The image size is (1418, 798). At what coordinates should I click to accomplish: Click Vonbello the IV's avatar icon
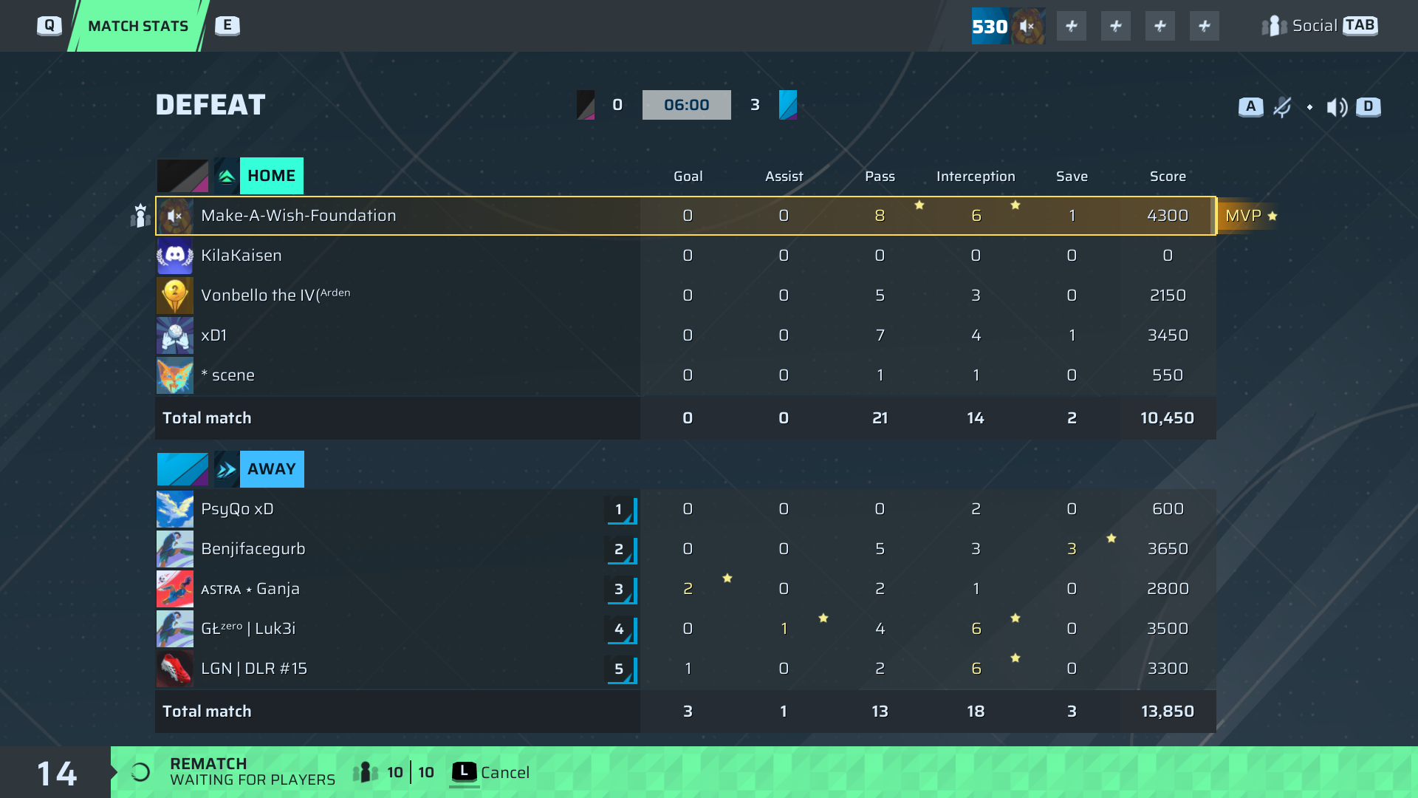coord(175,296)
